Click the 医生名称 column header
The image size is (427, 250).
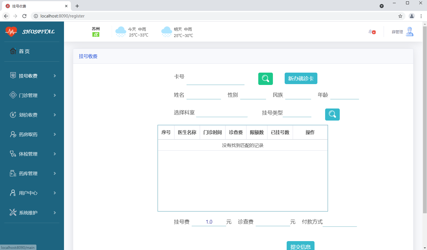(187, 132)
